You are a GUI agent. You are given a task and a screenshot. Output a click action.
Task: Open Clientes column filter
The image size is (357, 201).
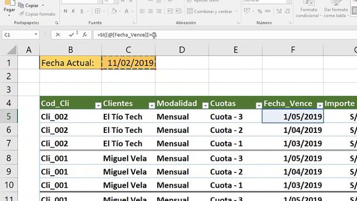pyautogui.click(x=152, y=106)
